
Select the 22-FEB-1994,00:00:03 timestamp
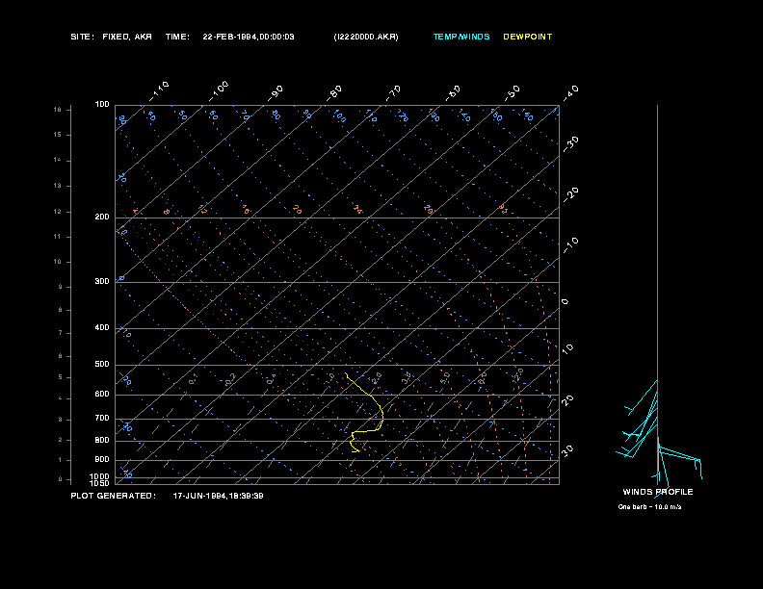249,37
